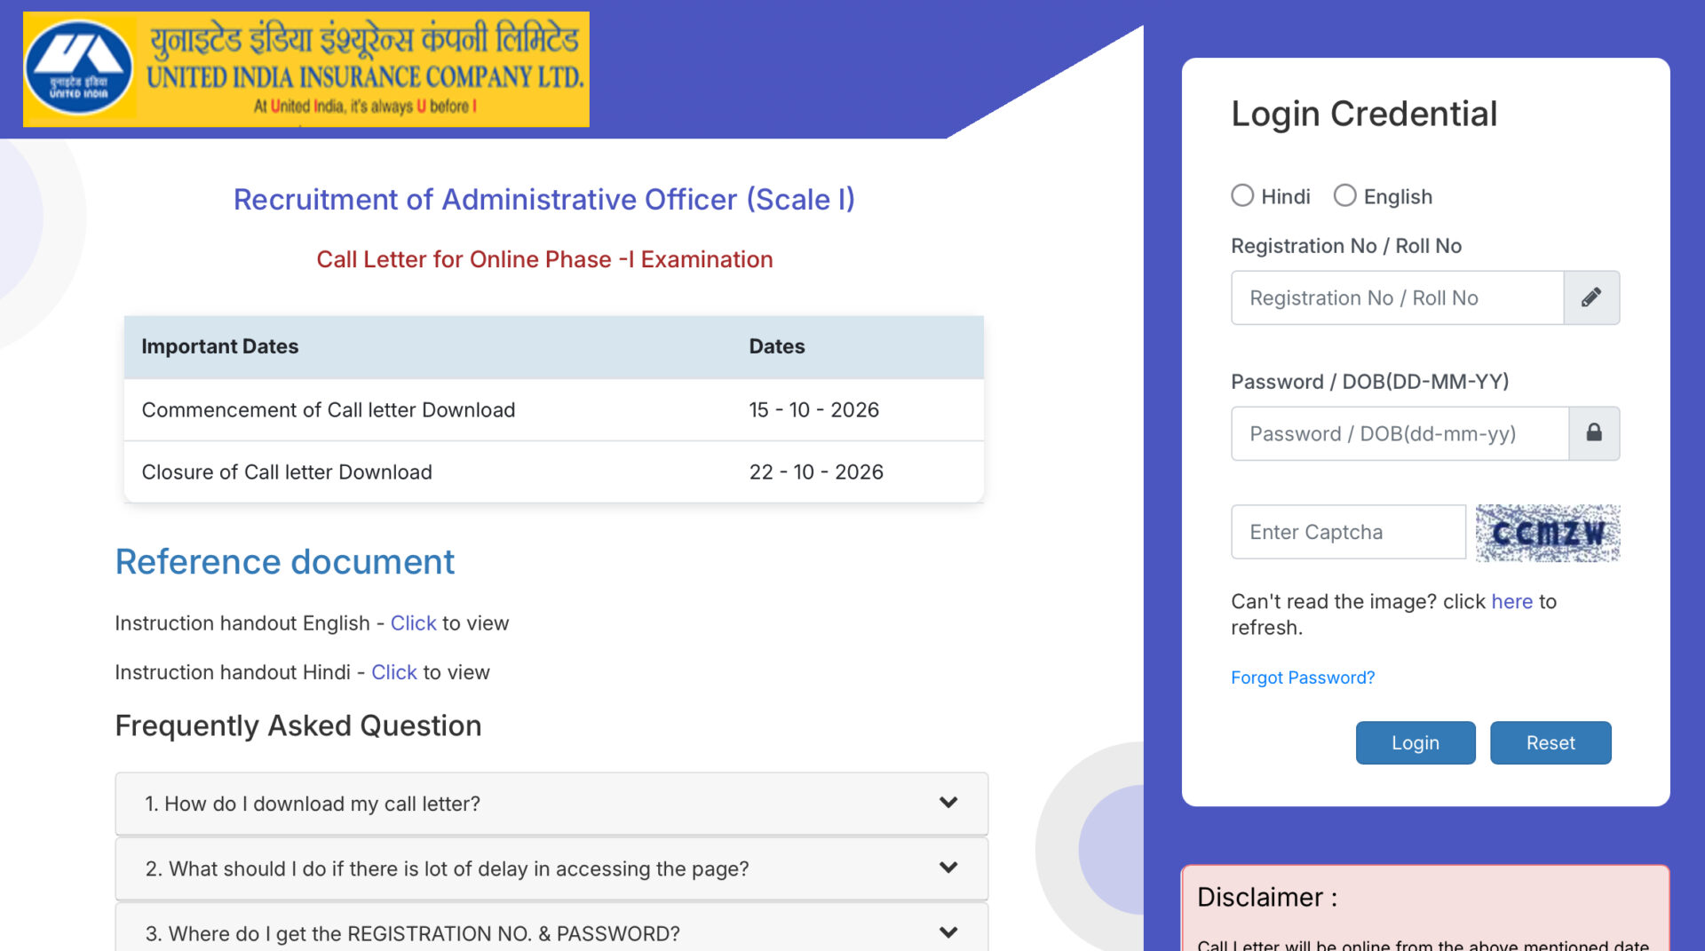This screenshot has width=1705, height=951.
Task: Click 'here' to refresh the captcha
Action: (x=1512, y=601)
